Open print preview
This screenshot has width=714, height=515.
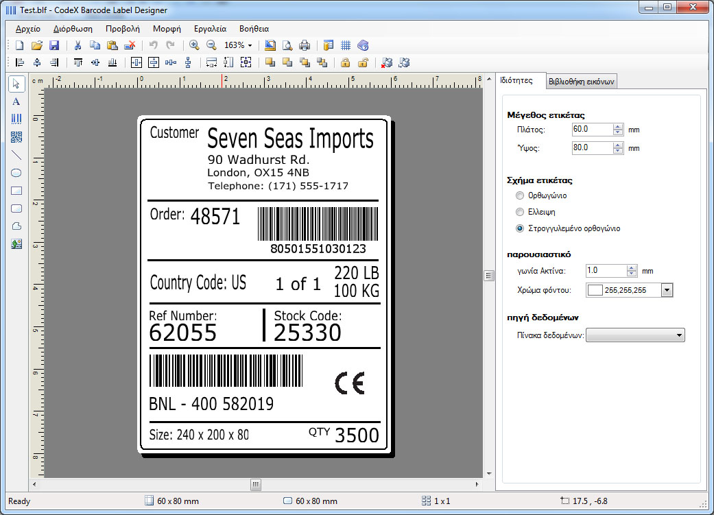point(287,45)
